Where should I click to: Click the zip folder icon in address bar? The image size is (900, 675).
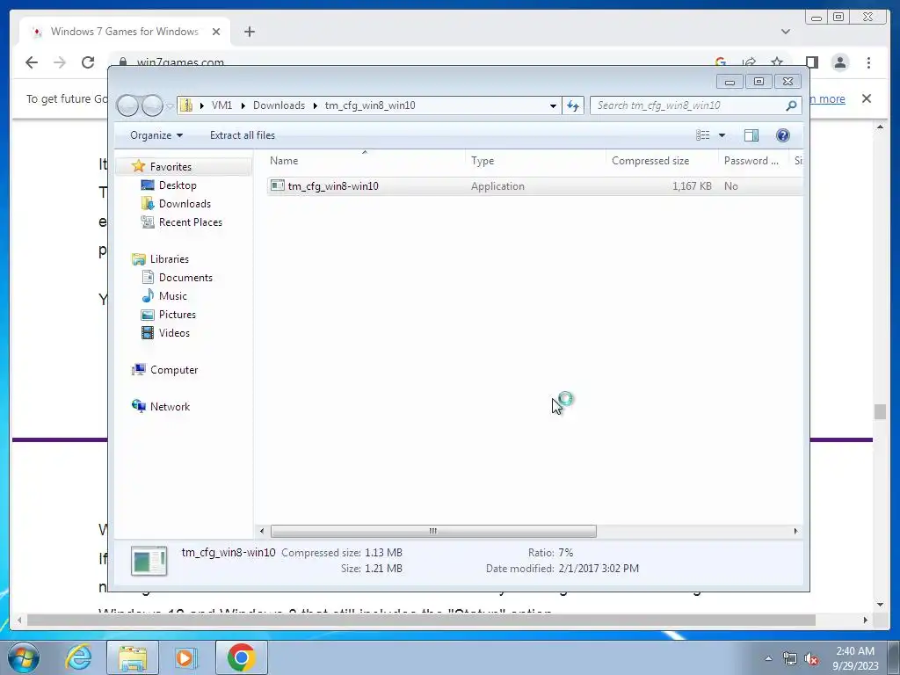(186, 105)
